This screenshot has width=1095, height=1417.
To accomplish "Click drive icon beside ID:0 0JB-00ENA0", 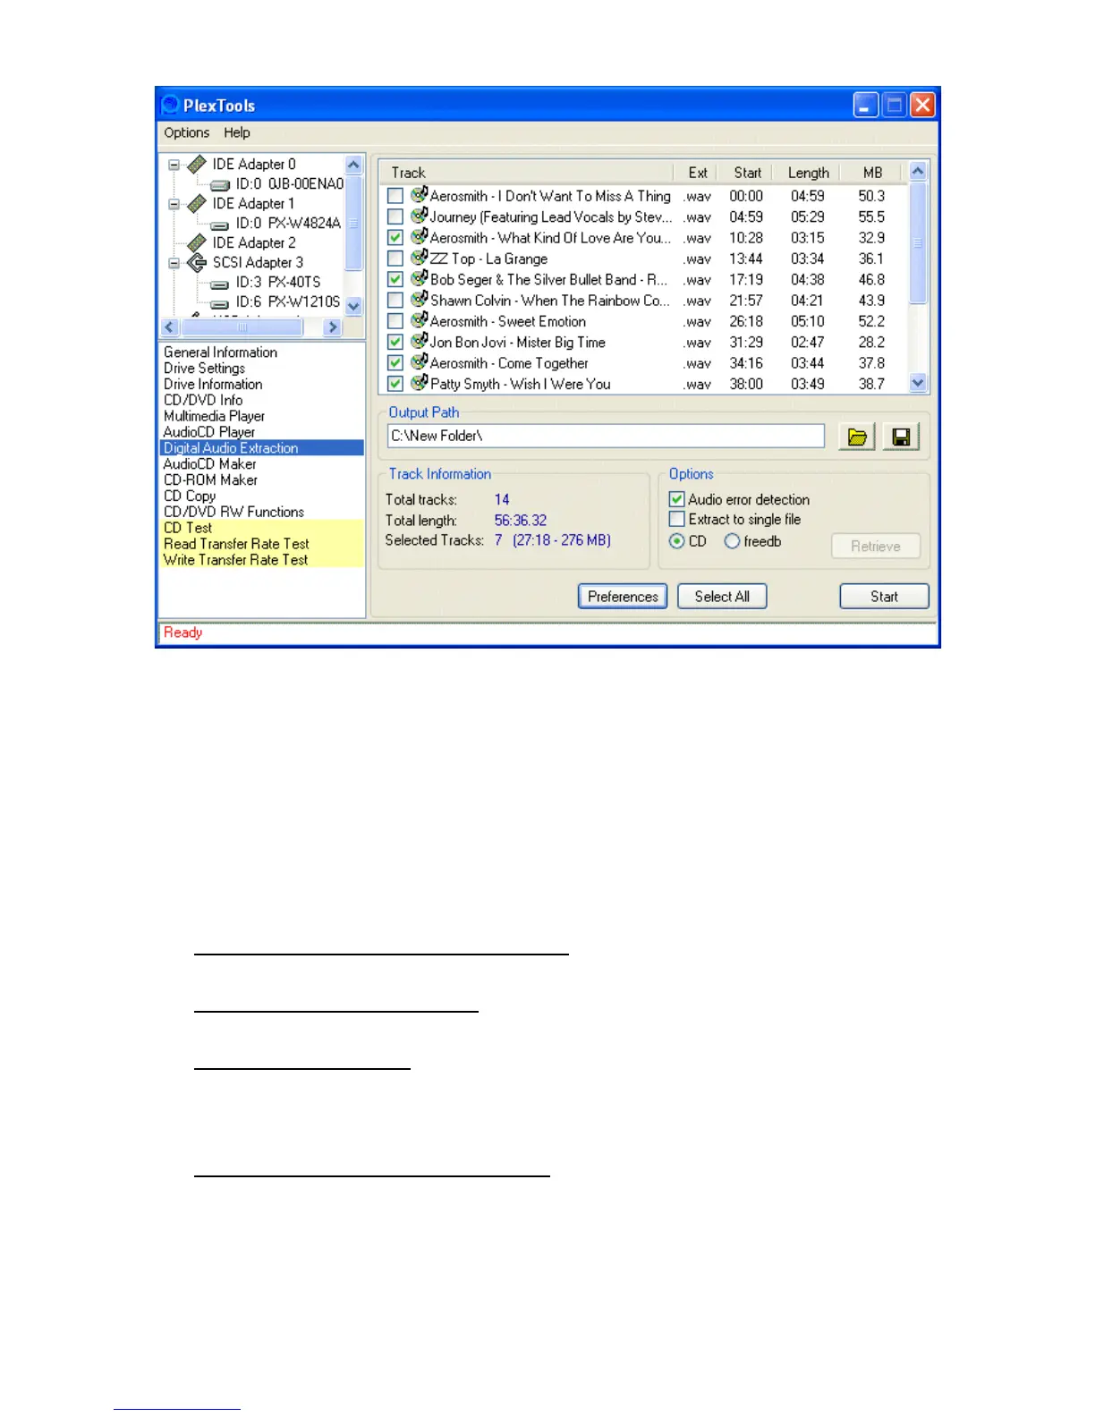I will [x=220, y=185].
